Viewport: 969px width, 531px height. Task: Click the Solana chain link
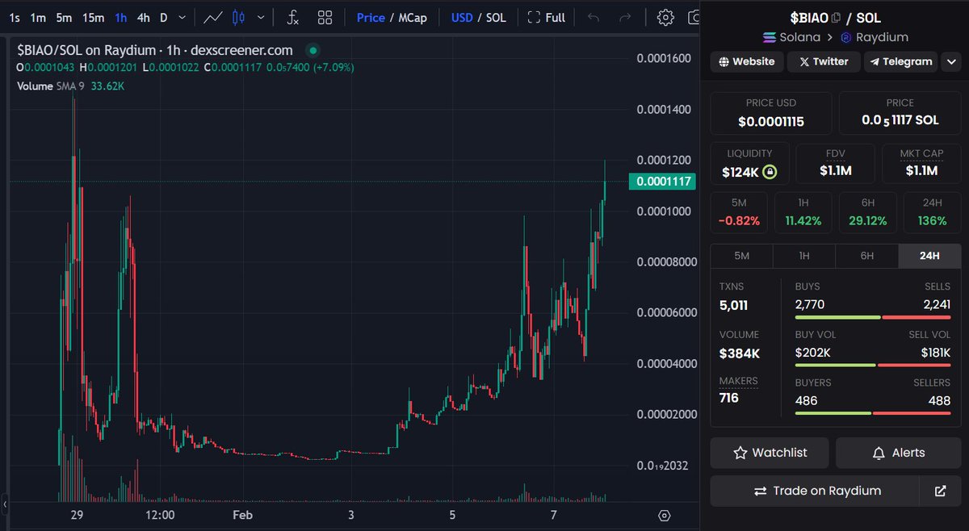pos(791,37)
